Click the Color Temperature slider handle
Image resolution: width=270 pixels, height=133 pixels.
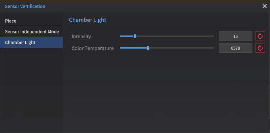pos(148,48)
